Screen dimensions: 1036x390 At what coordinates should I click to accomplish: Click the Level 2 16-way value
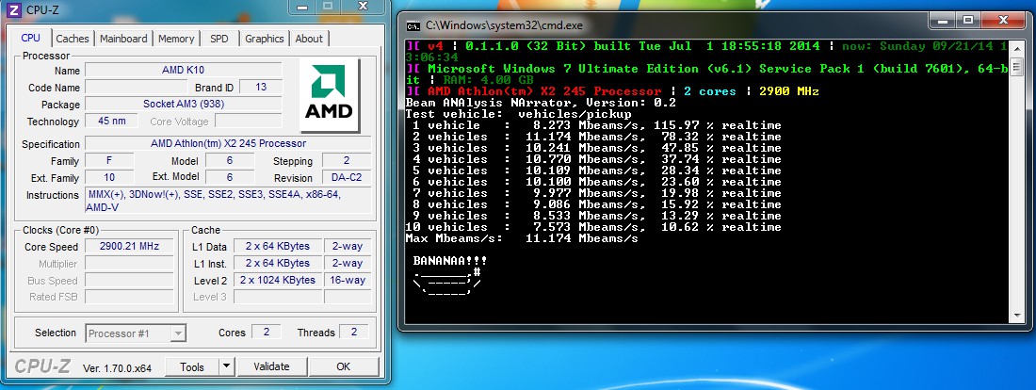(348, 280)
